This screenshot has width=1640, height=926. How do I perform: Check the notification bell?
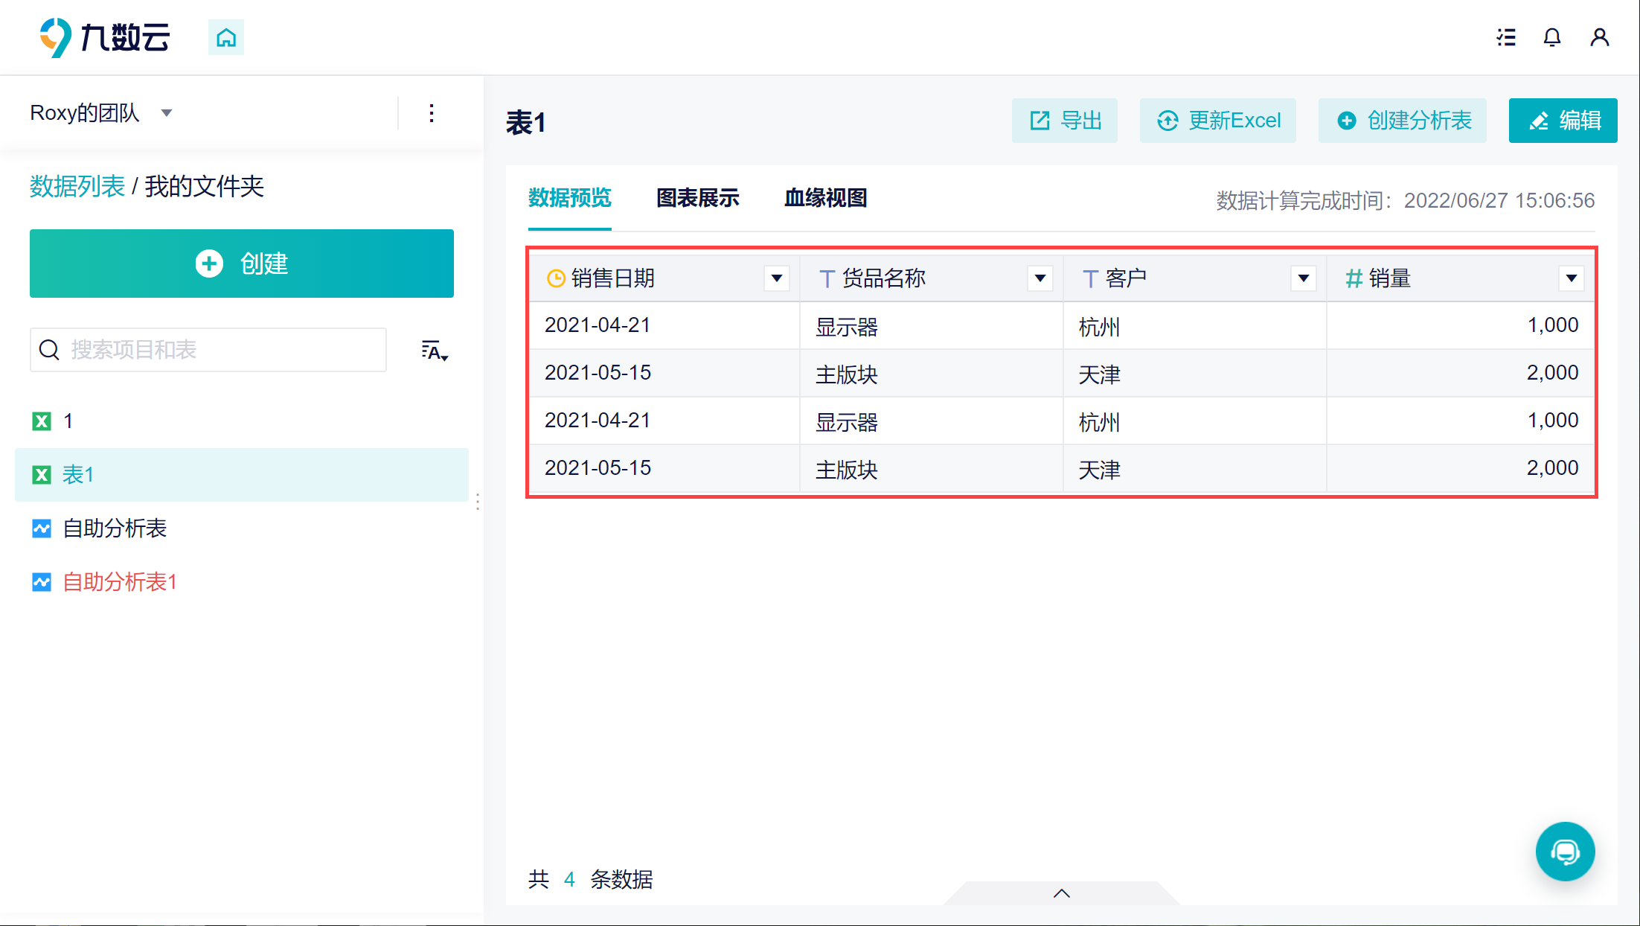click(x=1552, y=37)
